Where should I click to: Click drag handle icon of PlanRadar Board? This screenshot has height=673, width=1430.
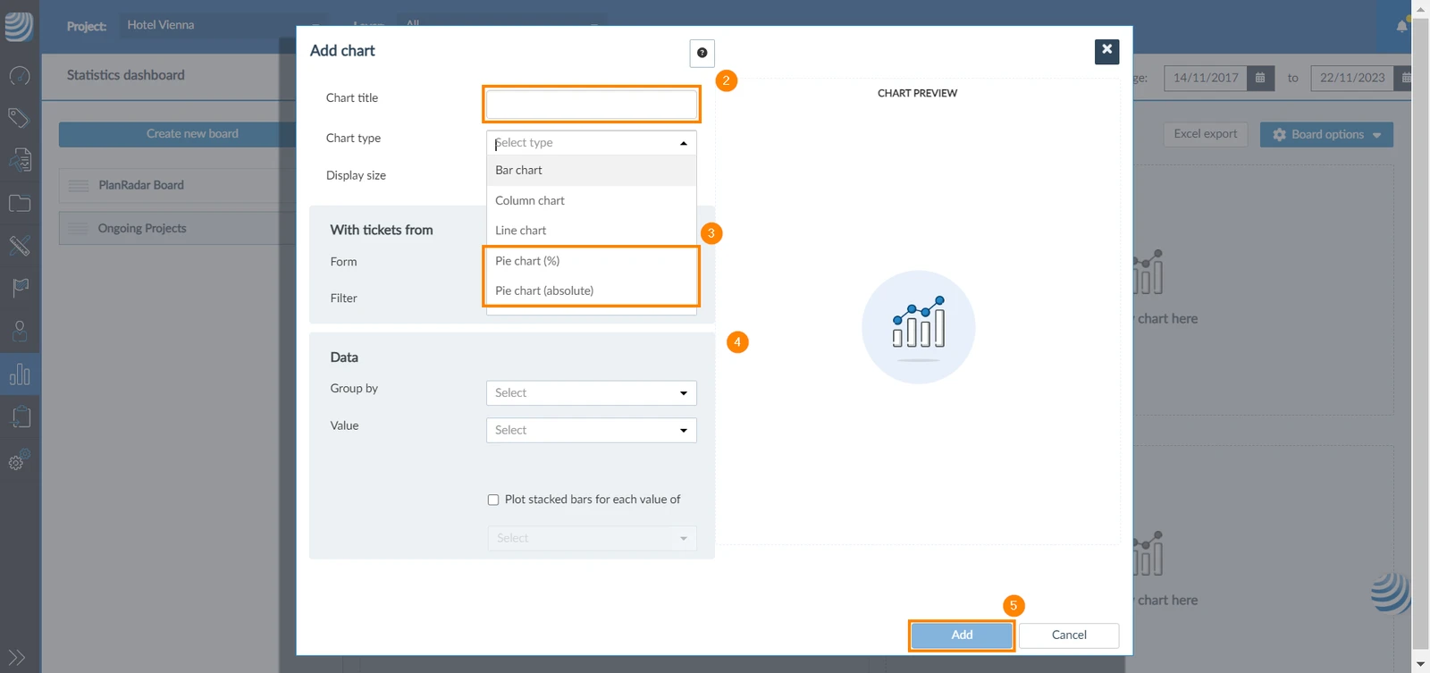pos(79,186)
